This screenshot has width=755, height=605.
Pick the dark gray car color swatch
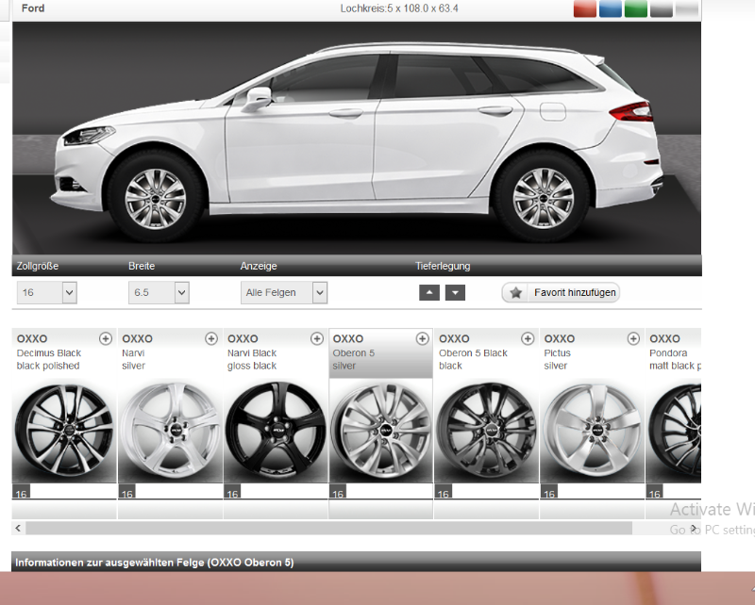pos(662,8)
